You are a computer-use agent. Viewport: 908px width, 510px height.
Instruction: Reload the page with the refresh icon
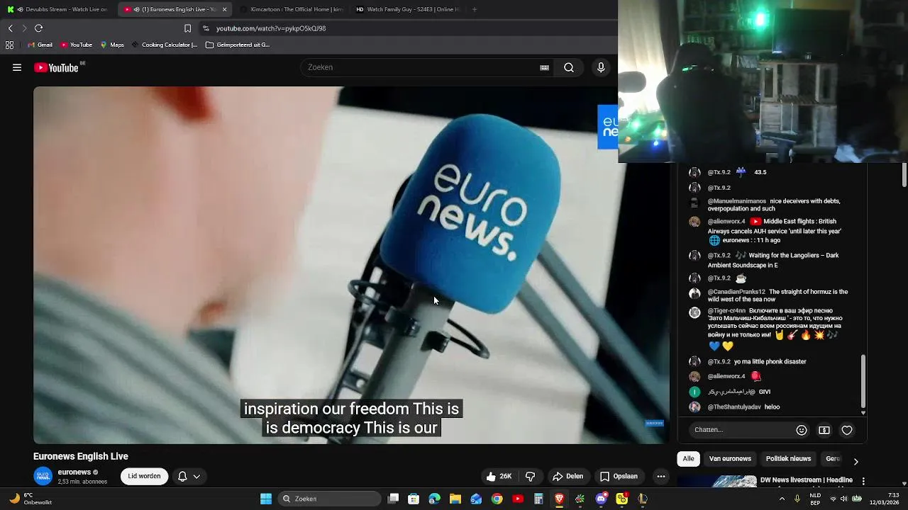click(x=38, y=28)
